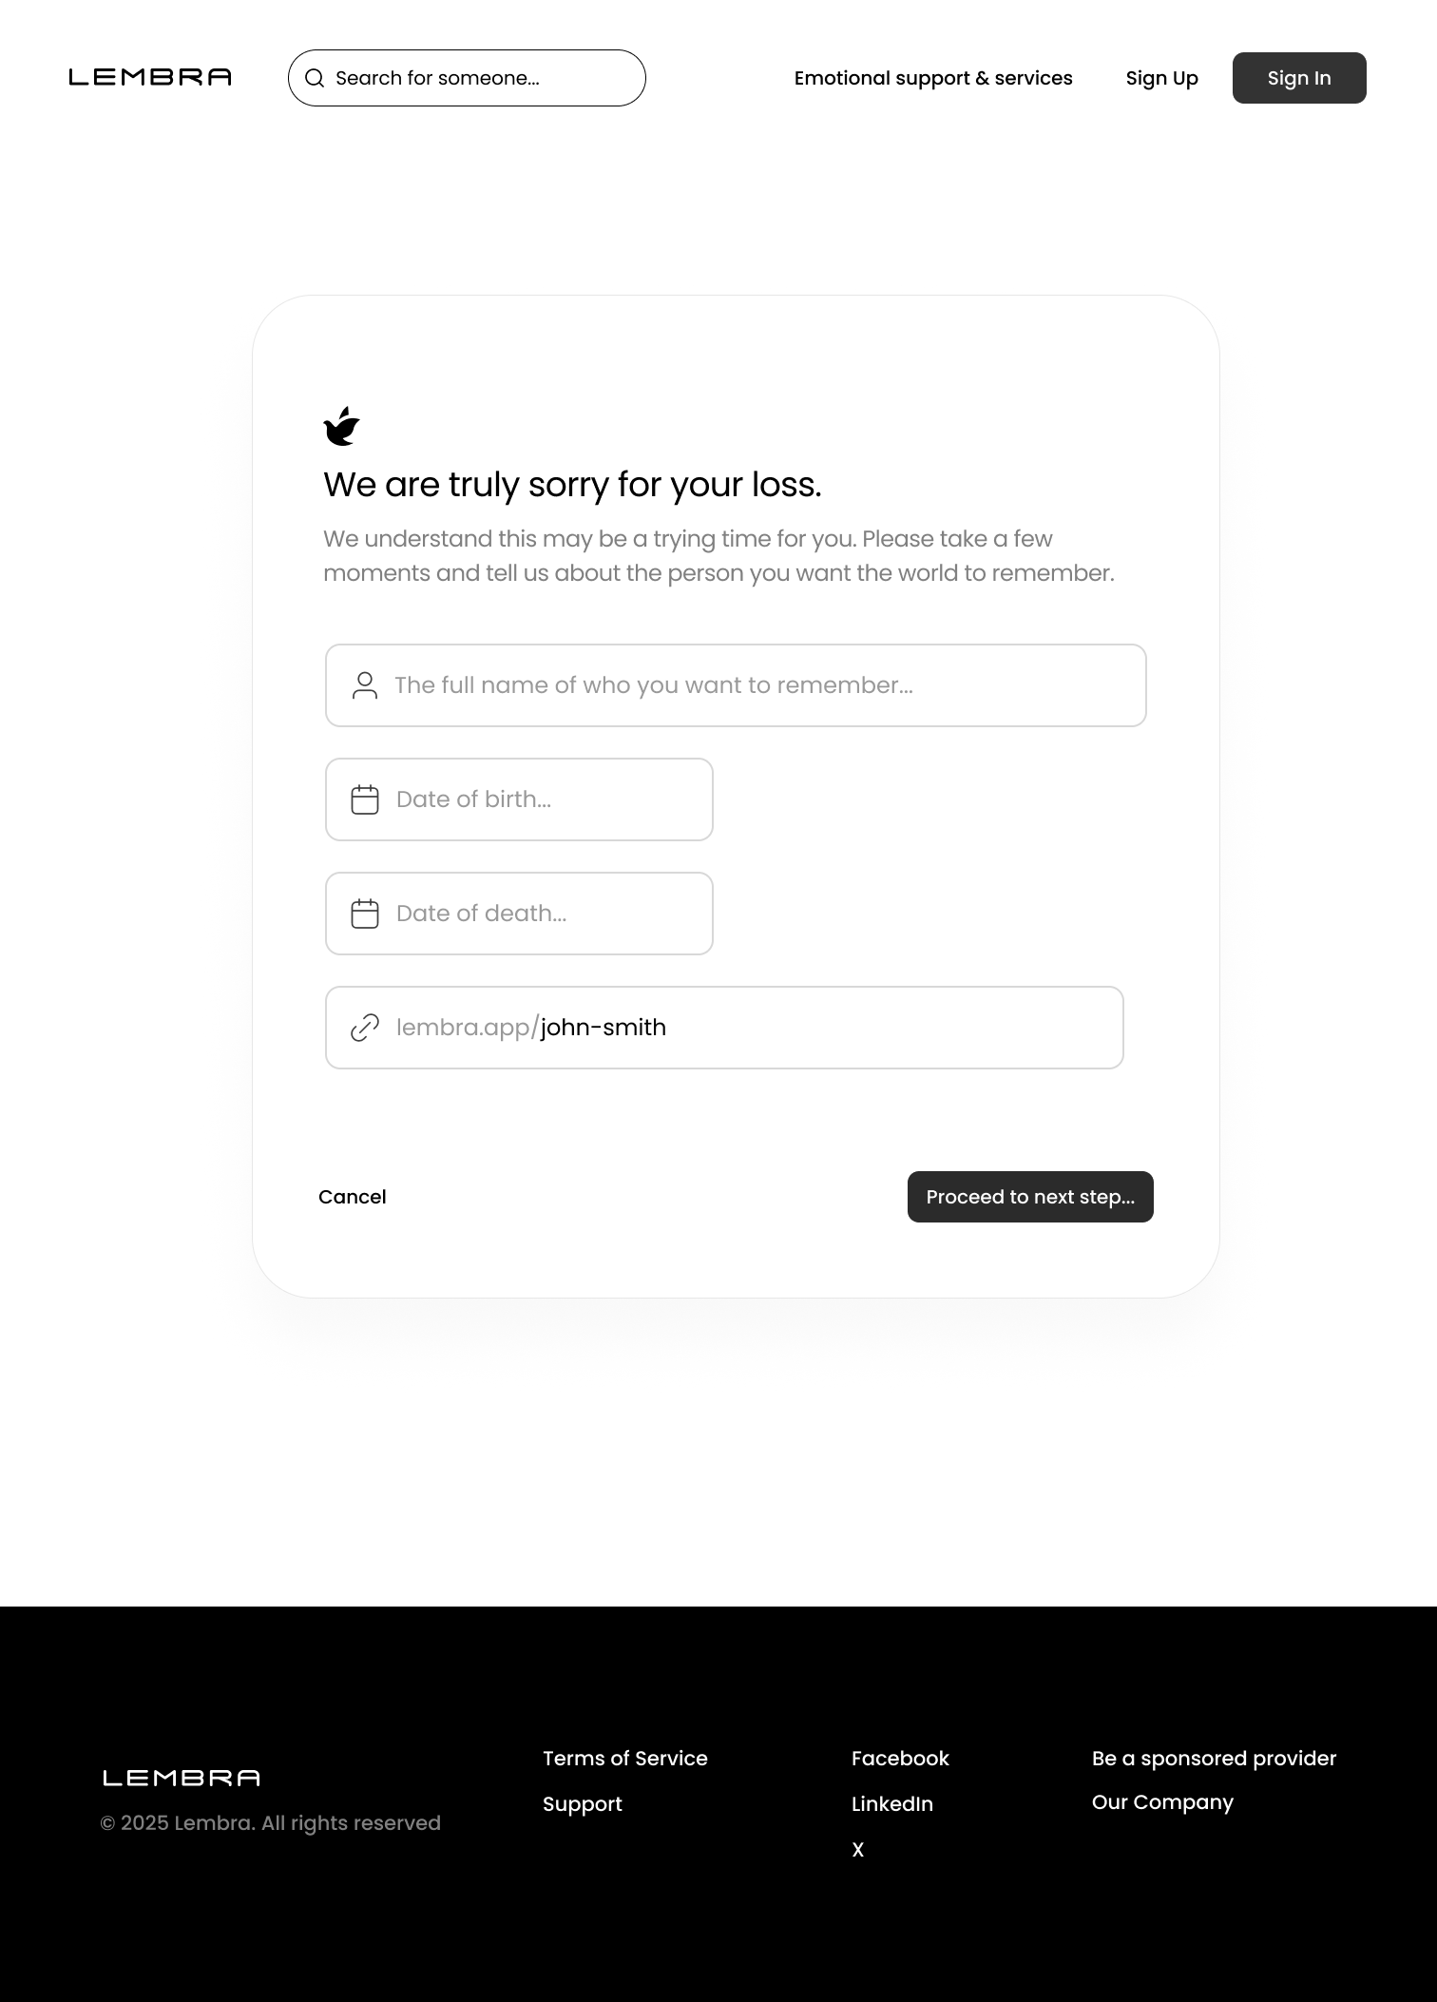The width and height of the screenshot is (1437, 2002).
Task: Click the white Lembra logo in footer
Action: pos(182,1778)
